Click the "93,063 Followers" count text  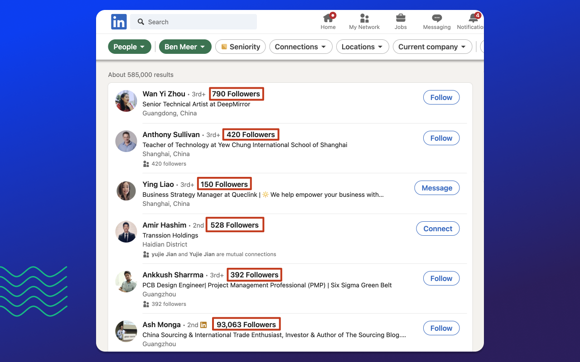point(246,324)
